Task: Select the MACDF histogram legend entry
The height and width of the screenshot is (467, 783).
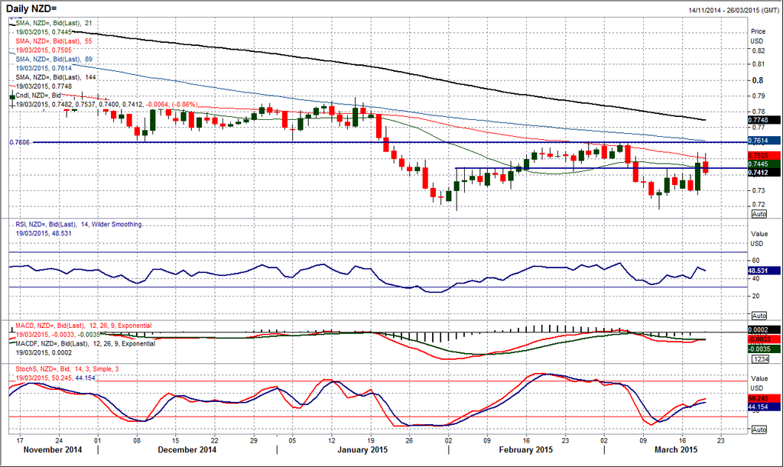Action: pyautogui.click(x=86, y=344)
